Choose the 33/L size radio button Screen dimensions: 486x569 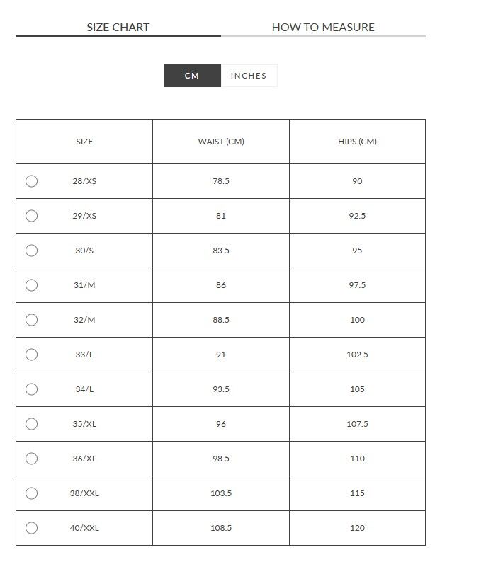(32, 355)
